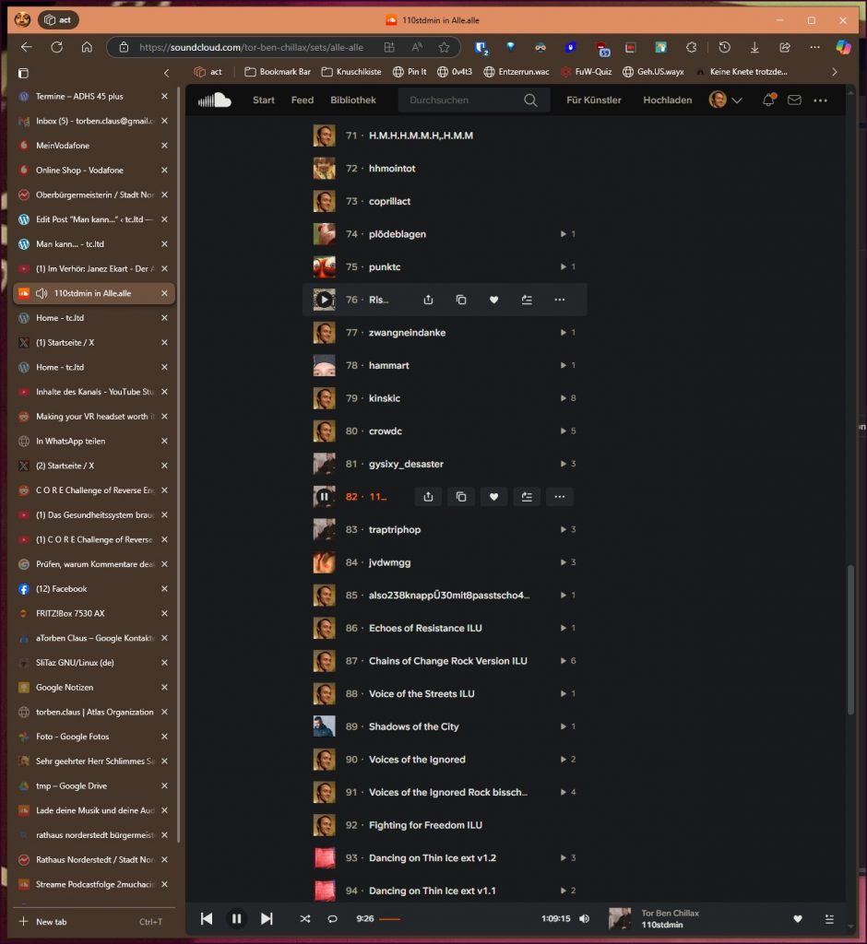Screen dimensions: 867x944
Task: Like 110stdmin in the player bar
Action: pyautogui.click(x=798, y=919)
